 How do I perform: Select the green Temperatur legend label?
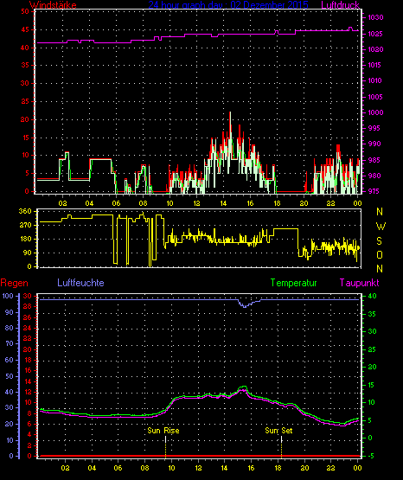294,283
